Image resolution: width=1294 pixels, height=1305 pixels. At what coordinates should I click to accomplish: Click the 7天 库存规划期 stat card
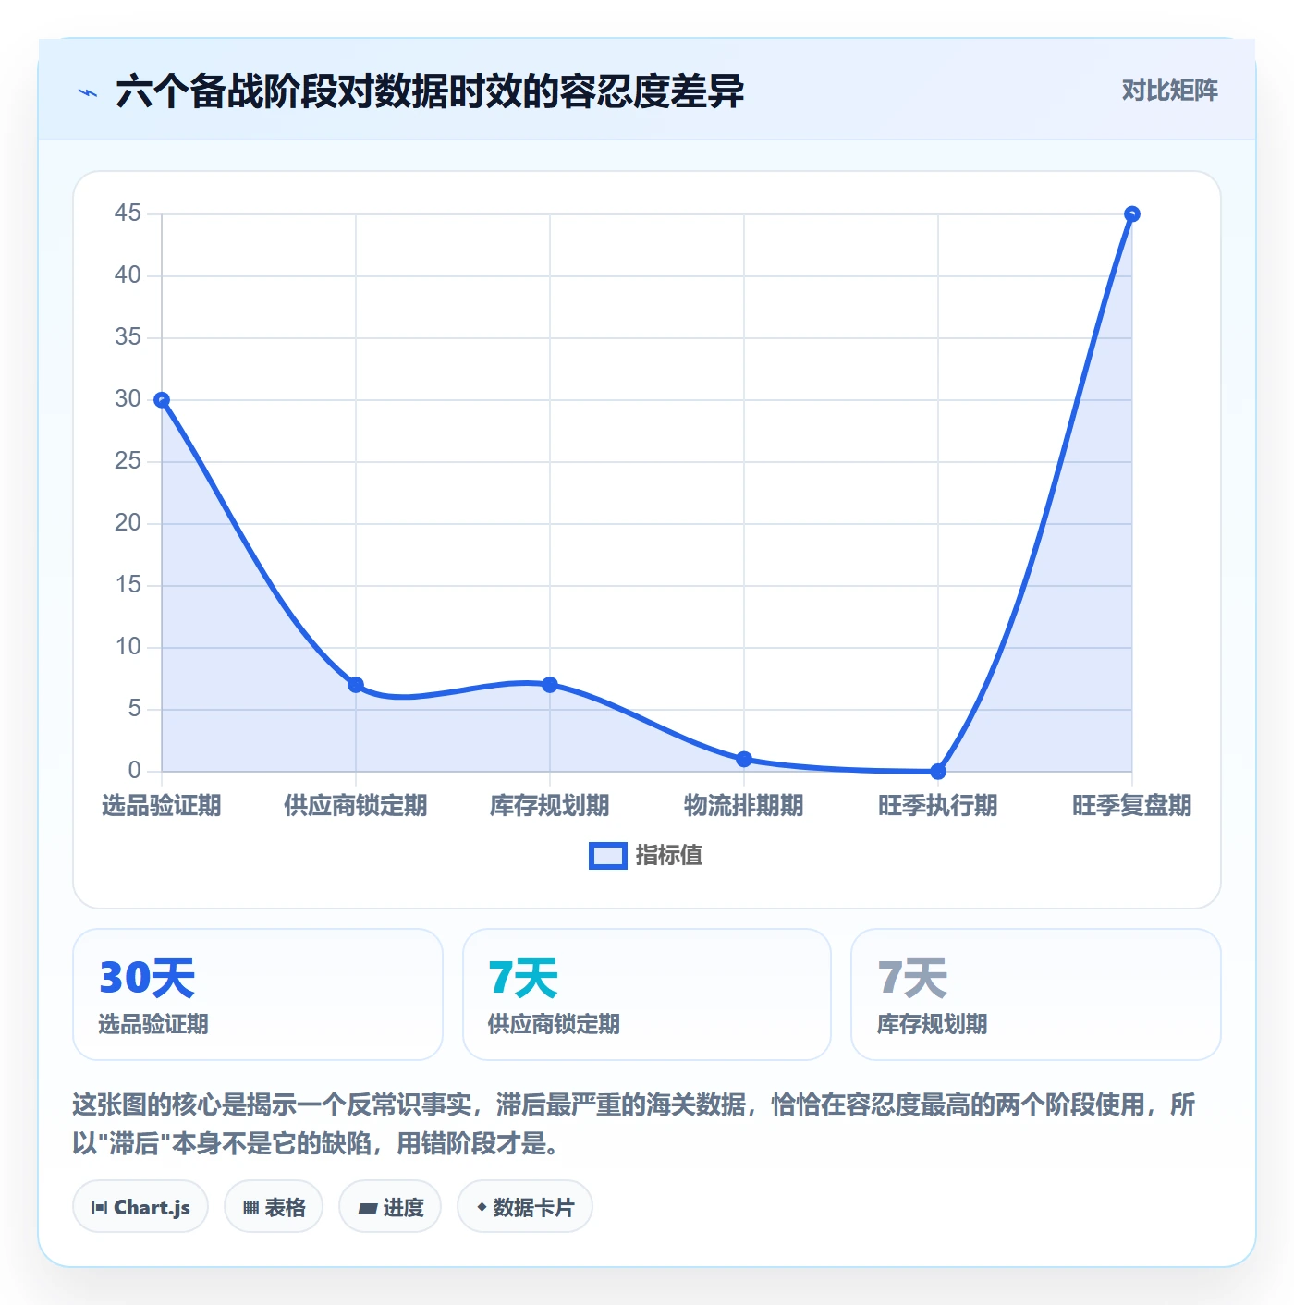coord(1036,994)
